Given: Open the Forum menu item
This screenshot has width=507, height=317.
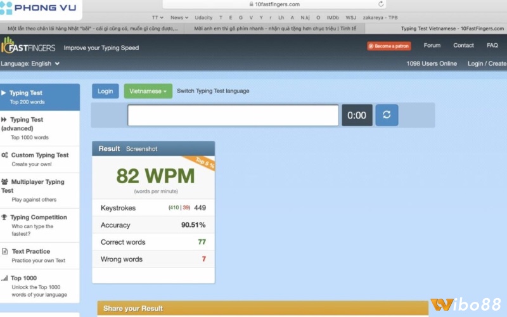Looking at the screenshot, I should click(432, 46).
